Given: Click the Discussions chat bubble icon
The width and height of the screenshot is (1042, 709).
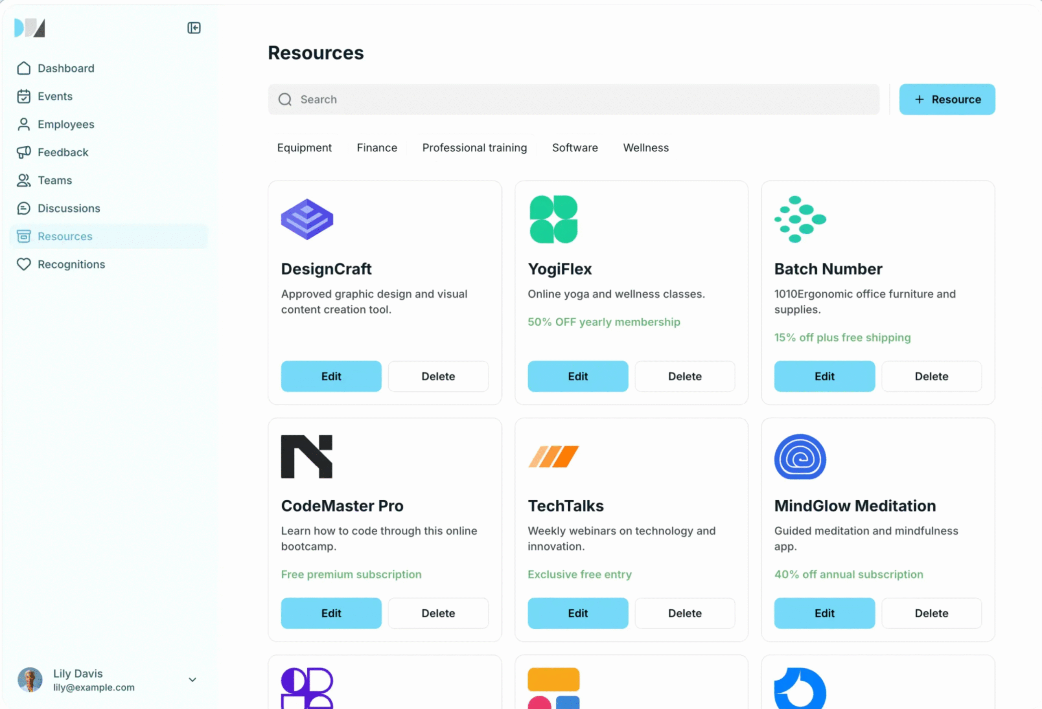Looking at the screenshot, I should (x=24, y=209).
